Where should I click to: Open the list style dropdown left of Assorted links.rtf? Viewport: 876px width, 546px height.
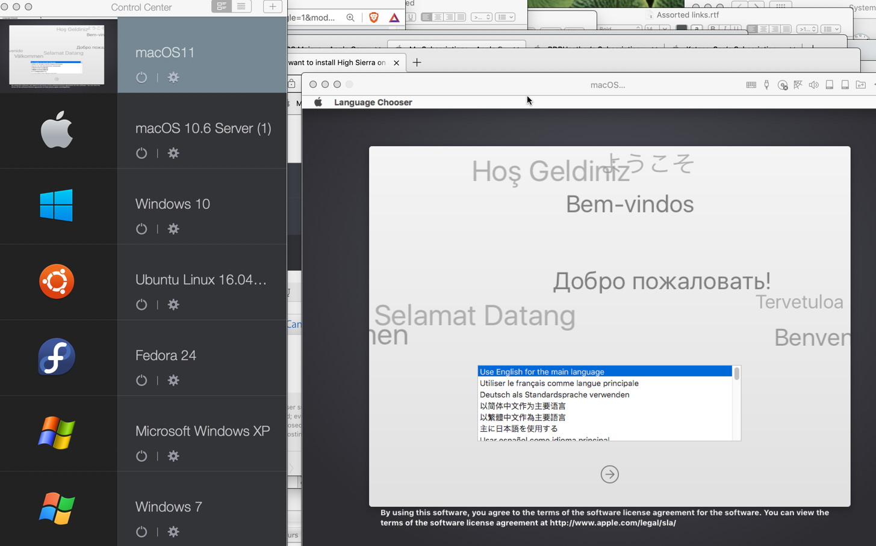(505, 17)
